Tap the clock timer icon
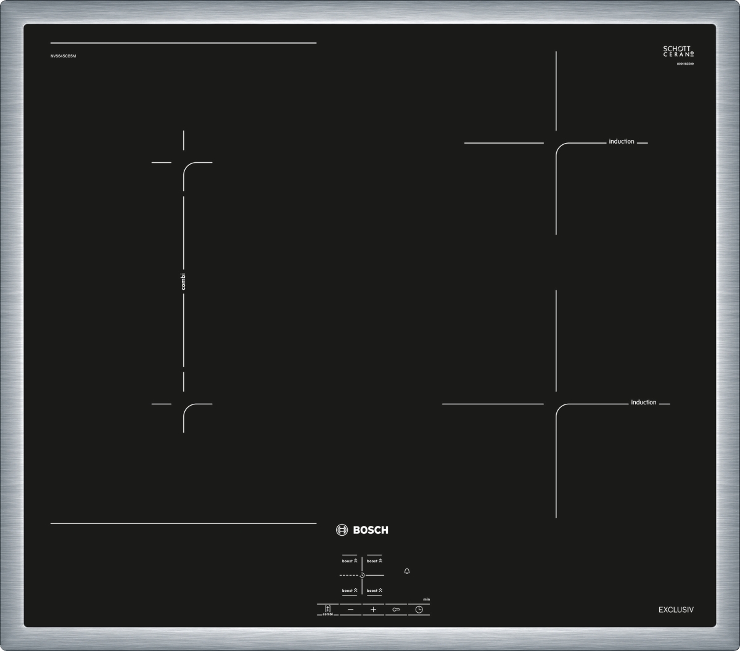740x651 pixels. coord(419,609)
